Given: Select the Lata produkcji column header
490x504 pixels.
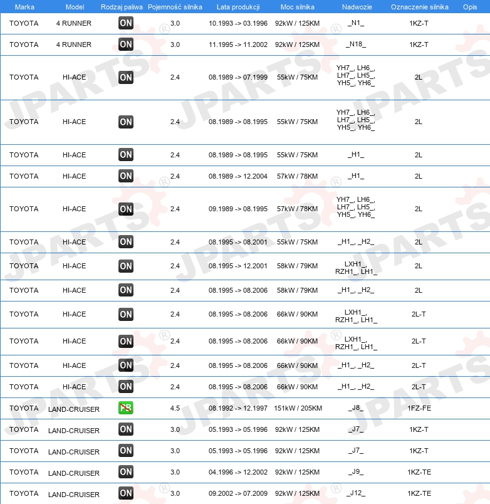Looking at the screenshot, I should [x=238, y=6].
